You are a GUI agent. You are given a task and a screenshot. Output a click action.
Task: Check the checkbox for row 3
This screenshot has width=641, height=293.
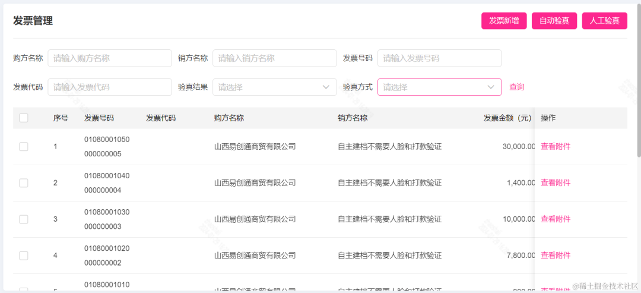[24, 219]
